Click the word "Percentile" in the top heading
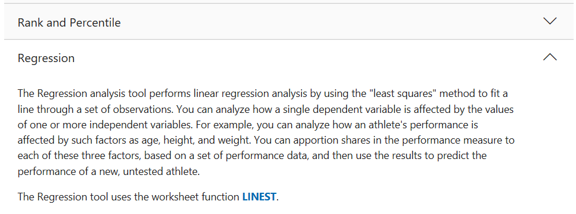The width and height of the screenshot is (576, 214). 95,22
